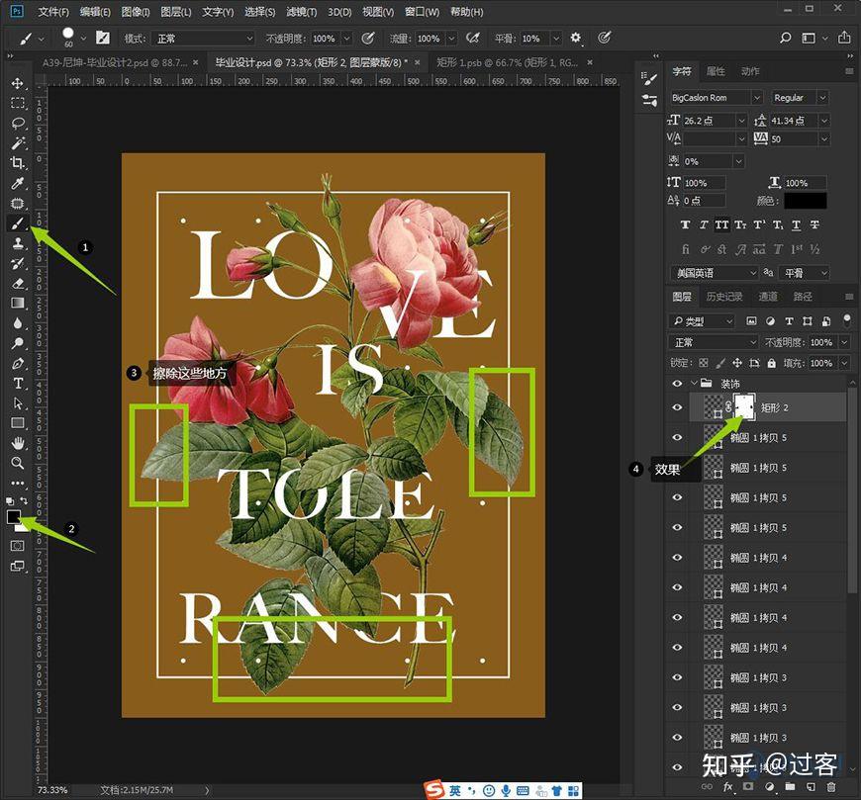Viewport: 861px width, 800px height.
Task: Open the 文件(F) menu
Action: [53, 12]
